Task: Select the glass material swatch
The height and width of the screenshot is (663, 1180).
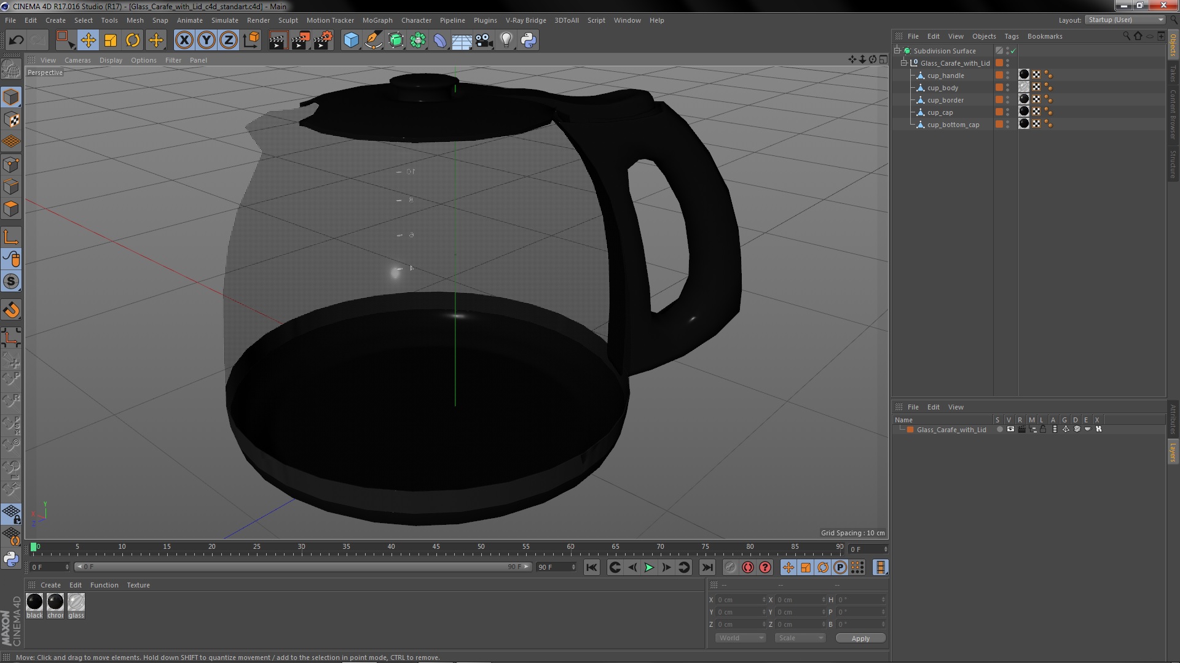Action: pos(76,602)
